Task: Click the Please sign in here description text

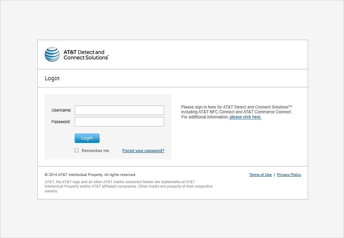Action: point(236,107)
